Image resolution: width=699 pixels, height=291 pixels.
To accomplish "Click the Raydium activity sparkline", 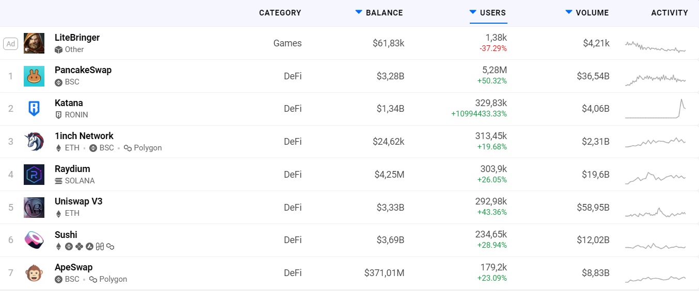I will (x=656, y=177).
